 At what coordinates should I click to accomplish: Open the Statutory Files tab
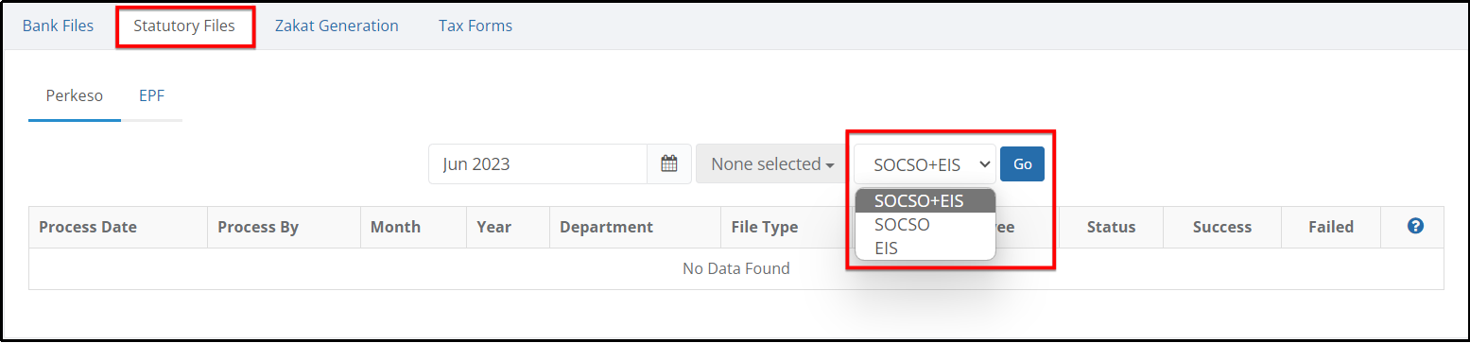click(184, 26)
